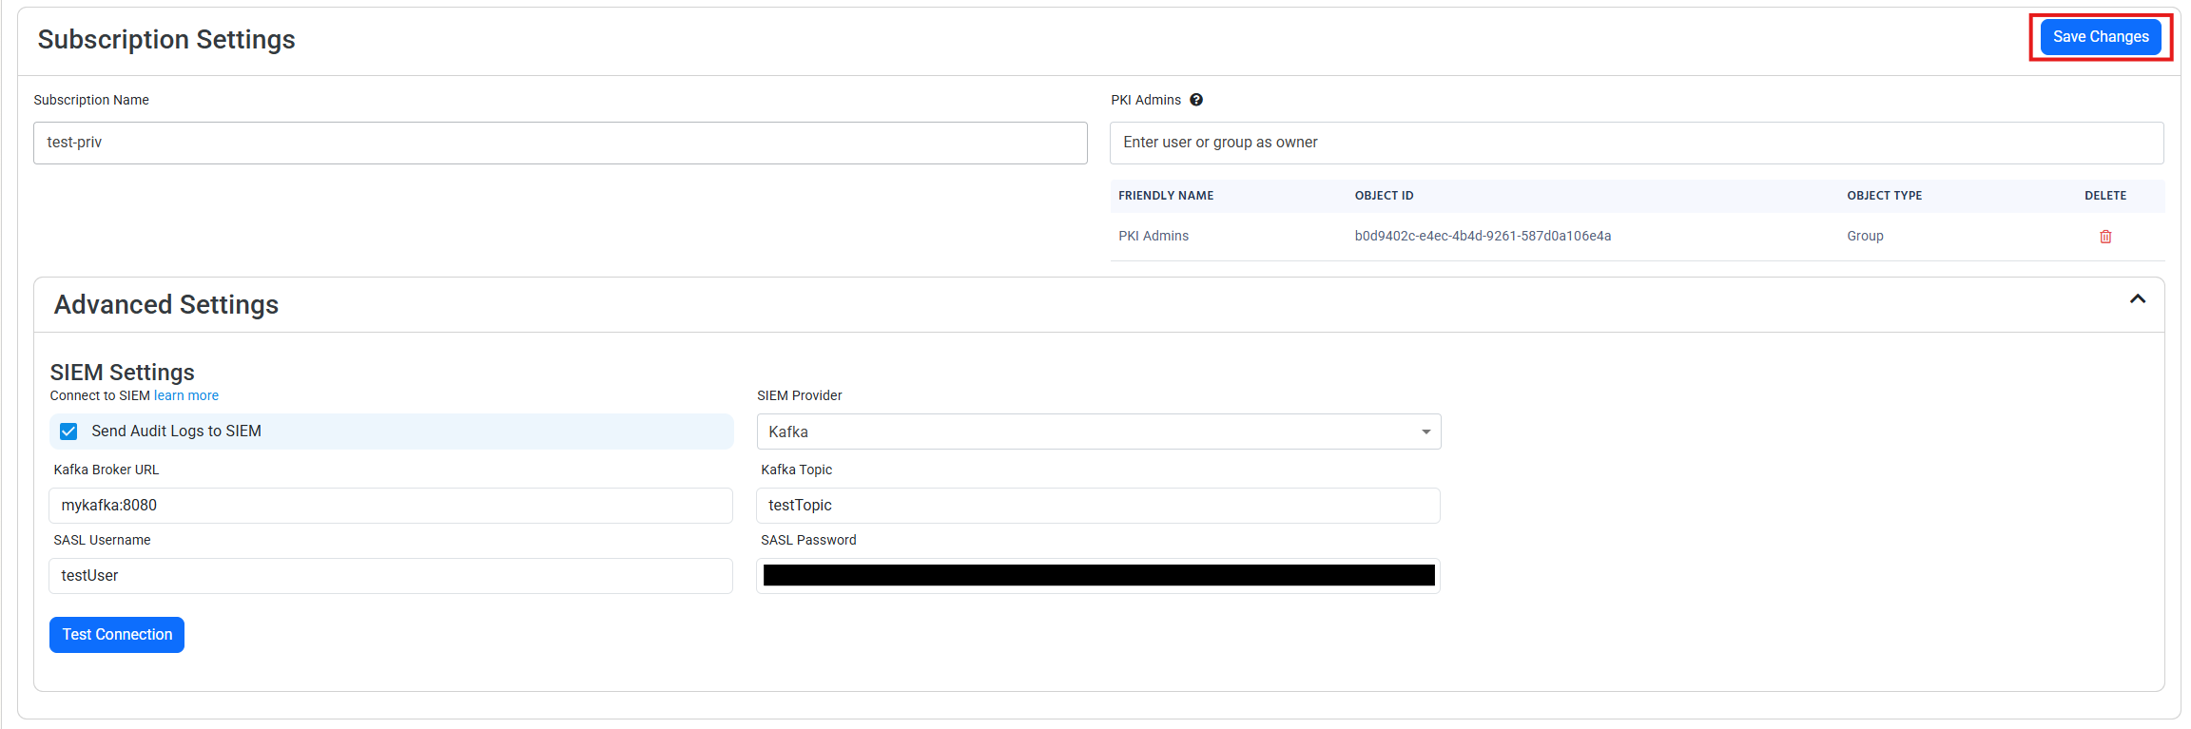Open the SIEM Provider dropdown

(x=1424, y=432)
